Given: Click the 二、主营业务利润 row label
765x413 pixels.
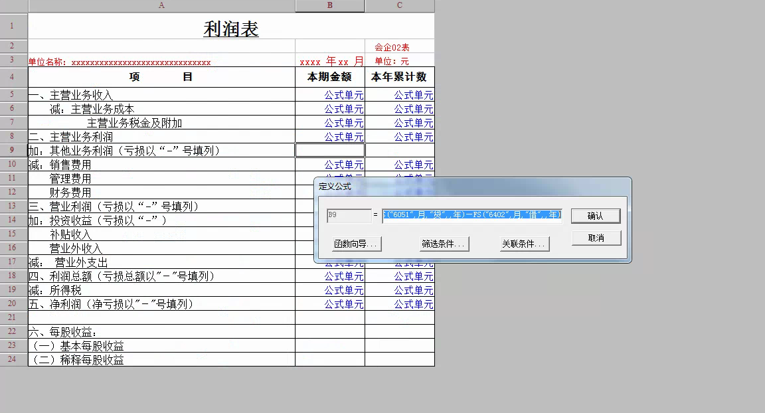Looking at the screenshot, I should [161, 137].
